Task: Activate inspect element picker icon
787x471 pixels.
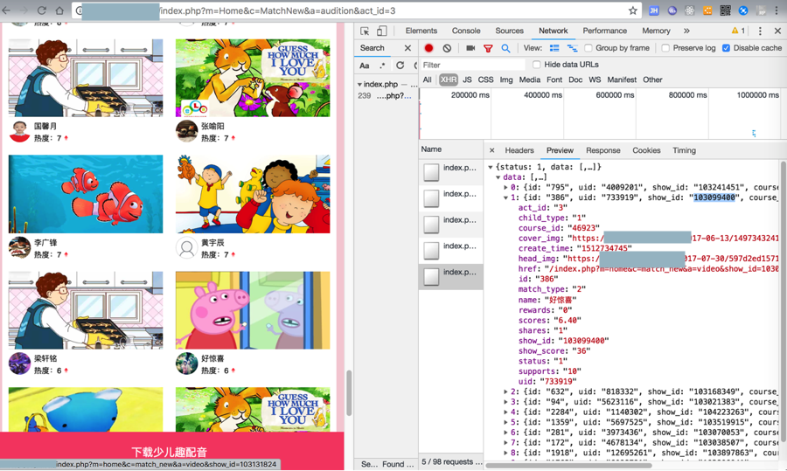Action: pos(365,31)
